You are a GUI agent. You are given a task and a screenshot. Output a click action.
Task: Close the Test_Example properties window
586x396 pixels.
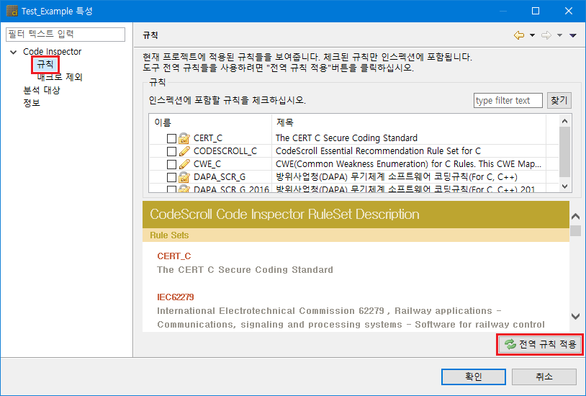[x=569, y=11]
